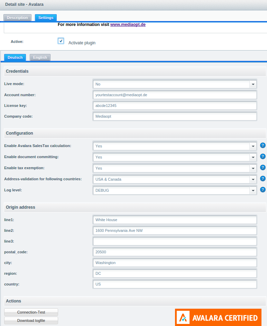Click the 'Log level:' label
Screen dimensions: 267x326
coord(13,190)
